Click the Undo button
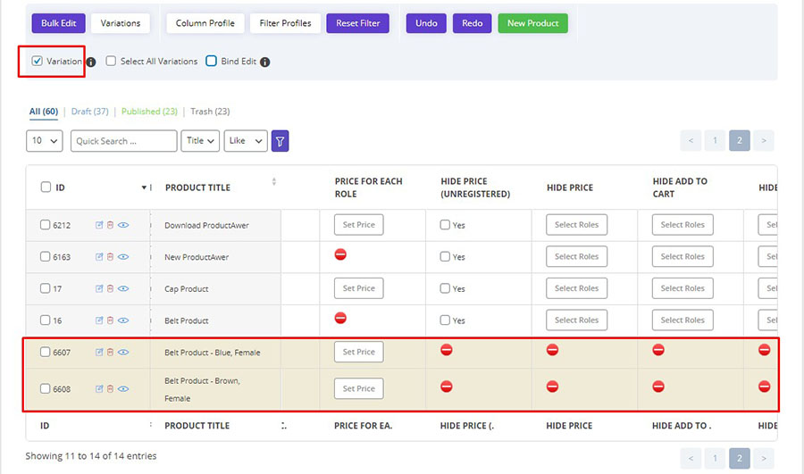Image resolution: width=804 pixels, height=474 pixels. (426, 23)
